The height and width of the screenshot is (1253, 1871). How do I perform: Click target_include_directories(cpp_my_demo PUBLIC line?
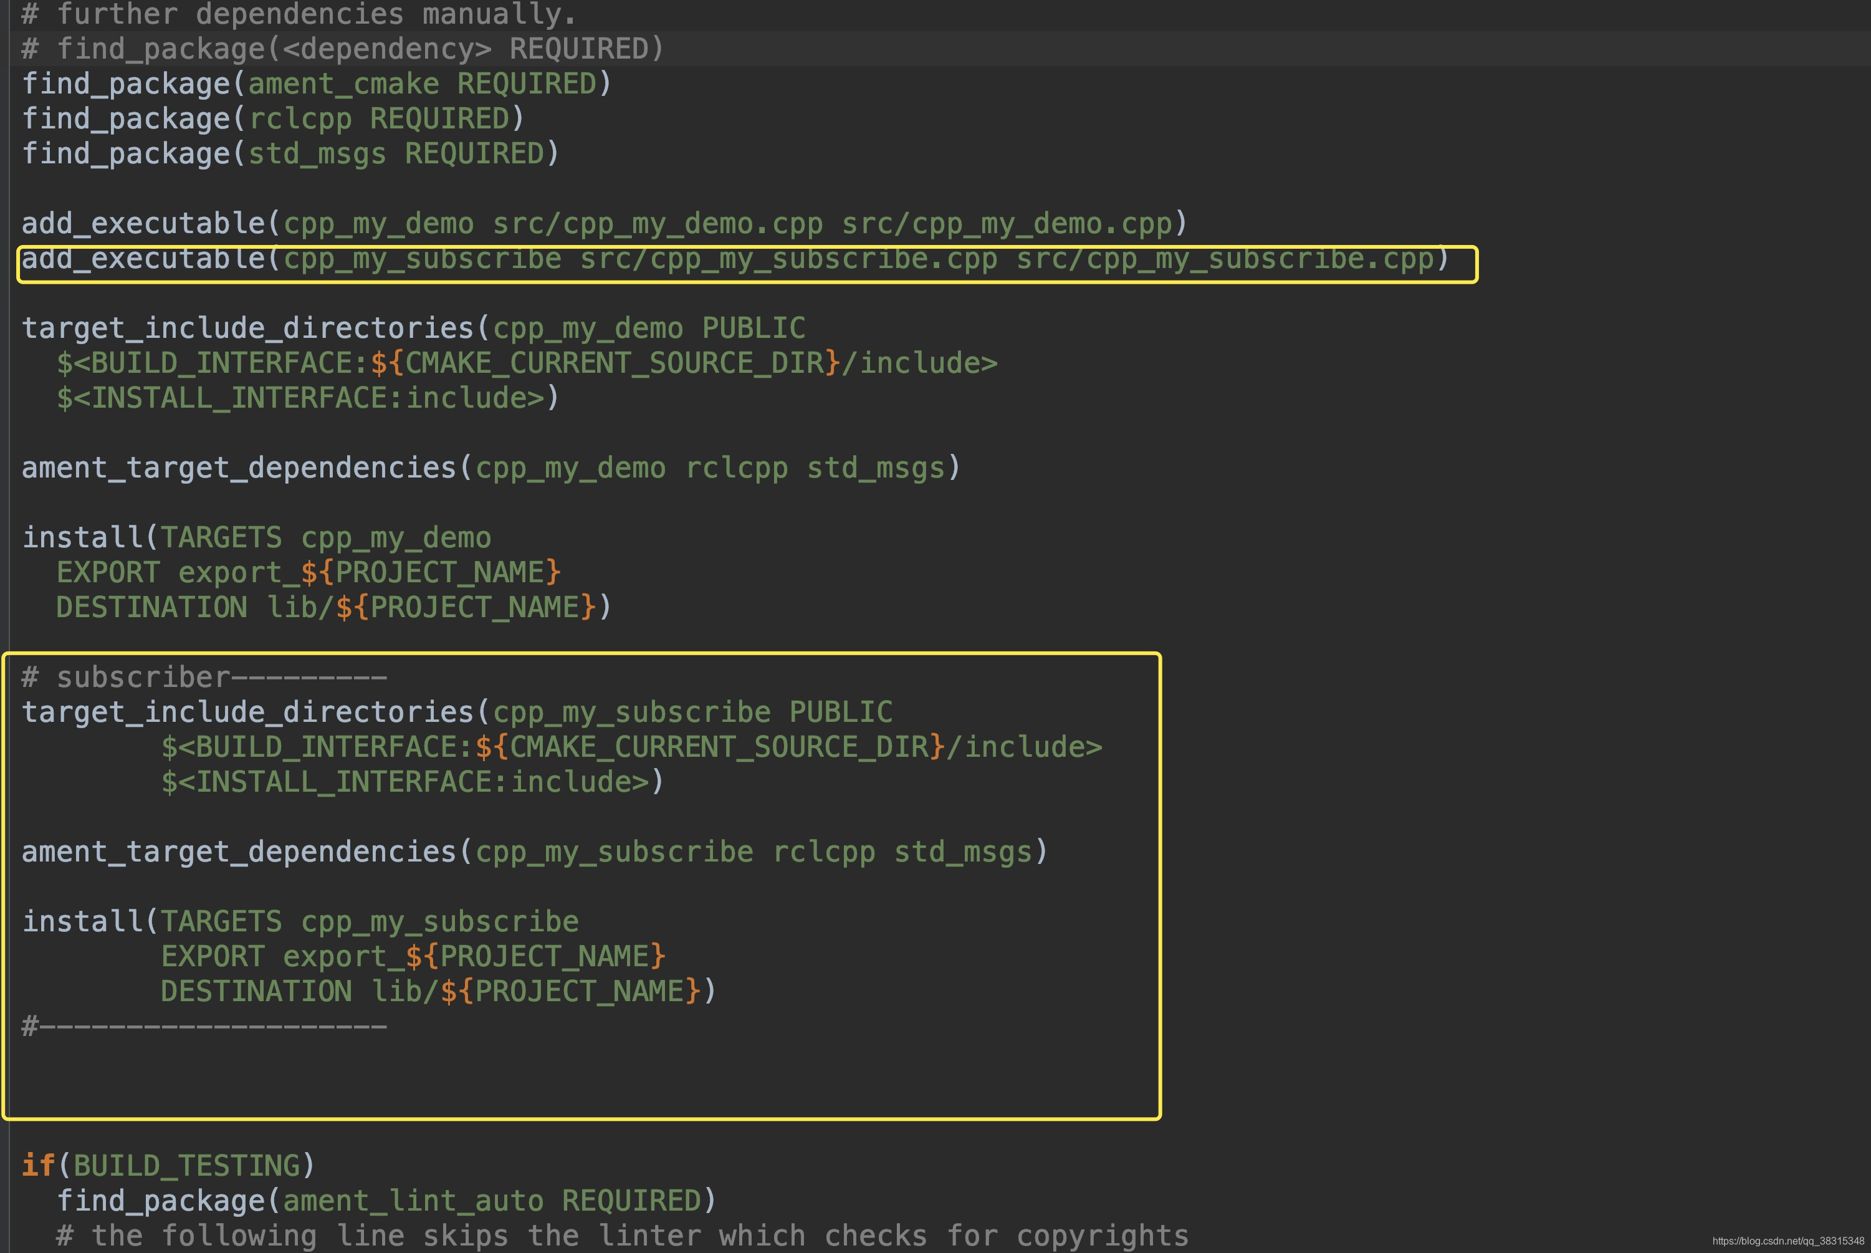pos(413,329)
